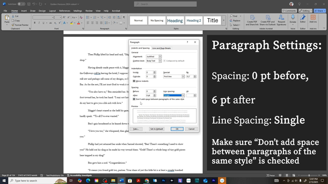Open the Editing mode dropdown
Screen dimensions: 328x184
click(x=306, y=11)
